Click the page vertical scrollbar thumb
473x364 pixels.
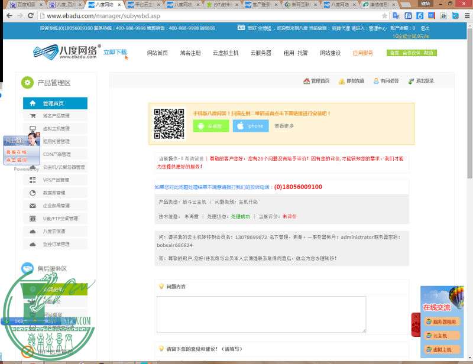pos(469,103)
